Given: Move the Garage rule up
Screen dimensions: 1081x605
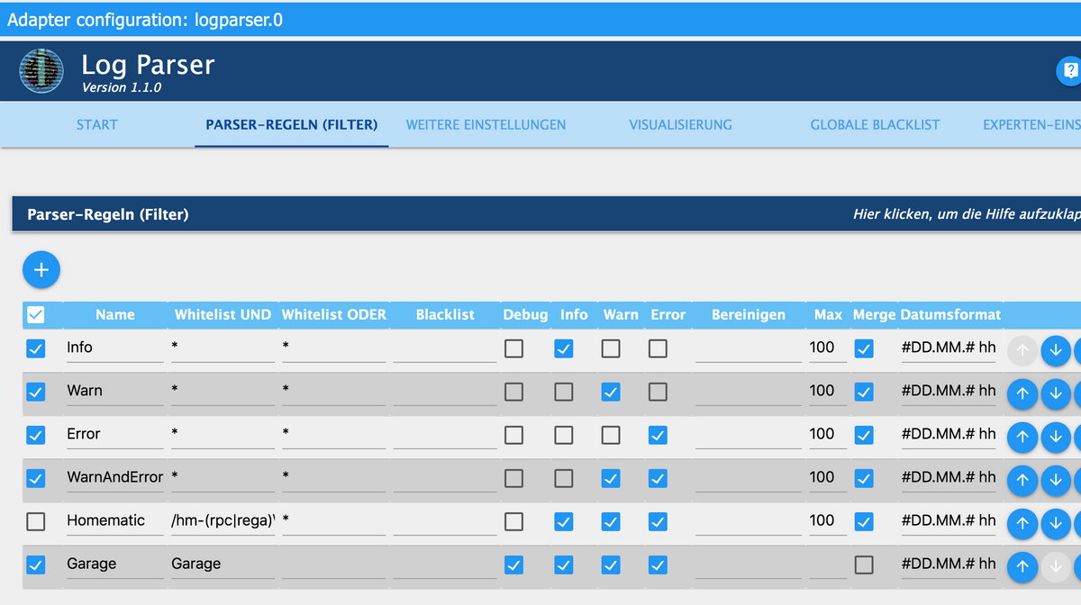Looking at the screenshot, I should point(1022,566).
